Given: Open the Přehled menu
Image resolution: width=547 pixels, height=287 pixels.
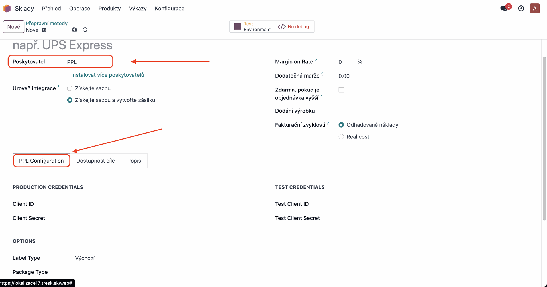Looking at the screenshot, I should [52, 9].
